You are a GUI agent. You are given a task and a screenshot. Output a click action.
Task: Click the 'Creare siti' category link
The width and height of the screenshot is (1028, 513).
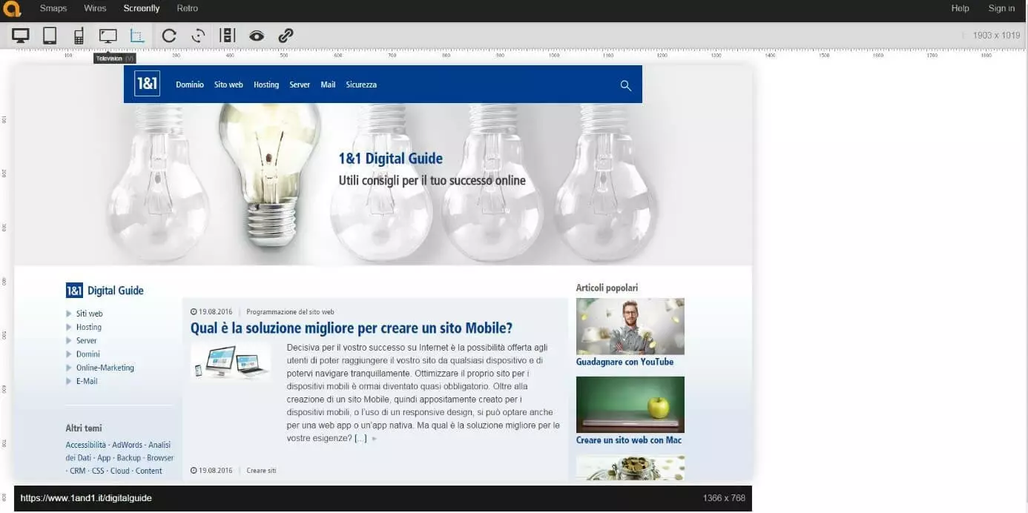tap(261, 471)
